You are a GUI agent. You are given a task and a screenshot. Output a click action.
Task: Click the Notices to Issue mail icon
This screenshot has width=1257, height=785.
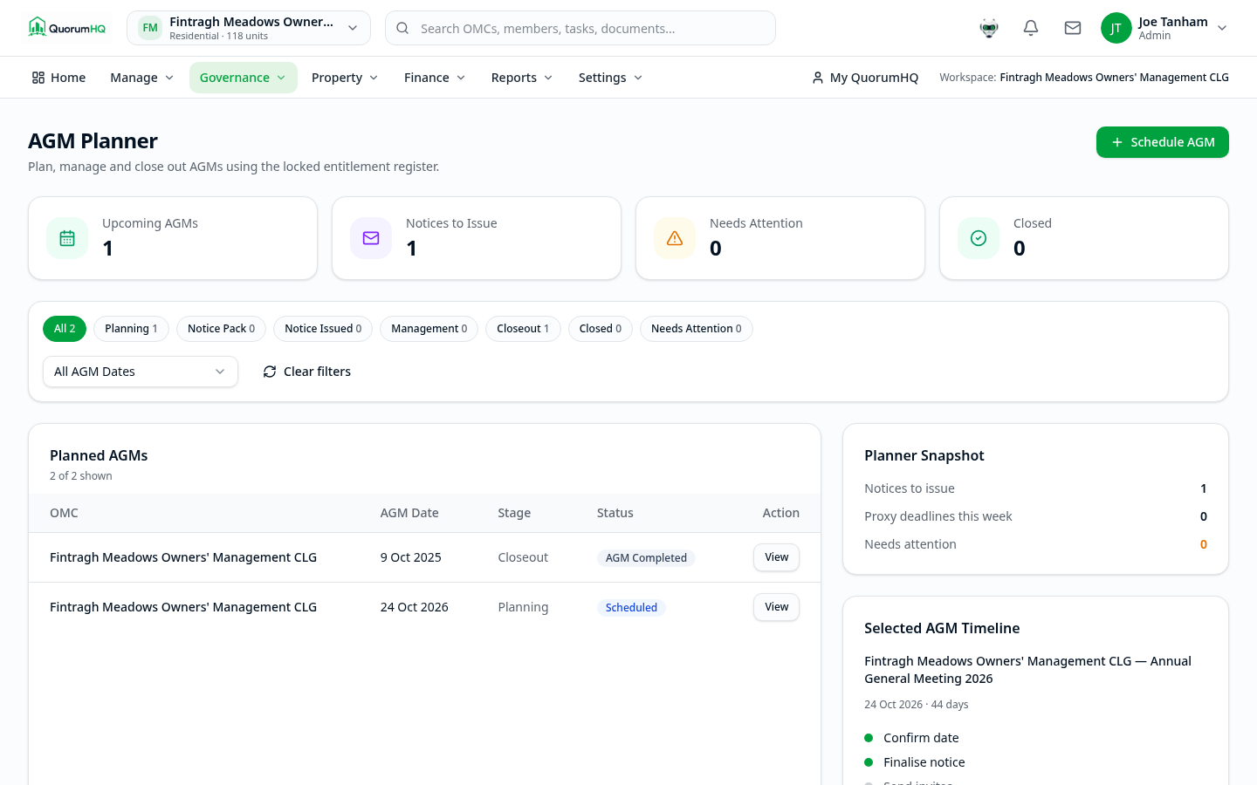click(371, 238)
